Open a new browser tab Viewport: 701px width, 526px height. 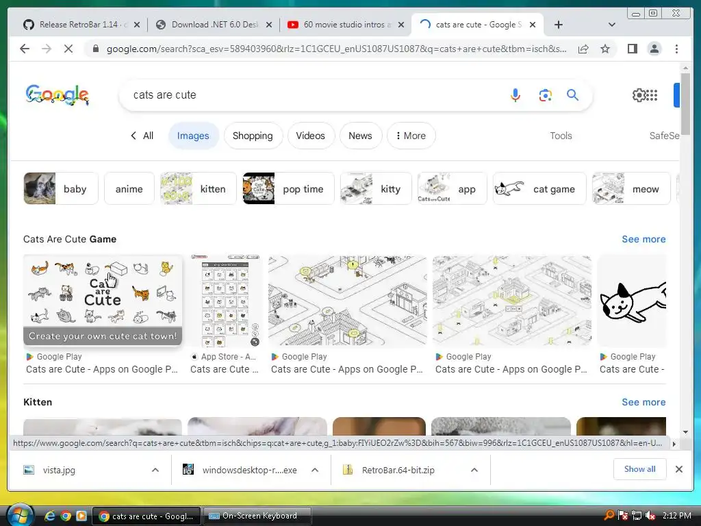point(559,25)
